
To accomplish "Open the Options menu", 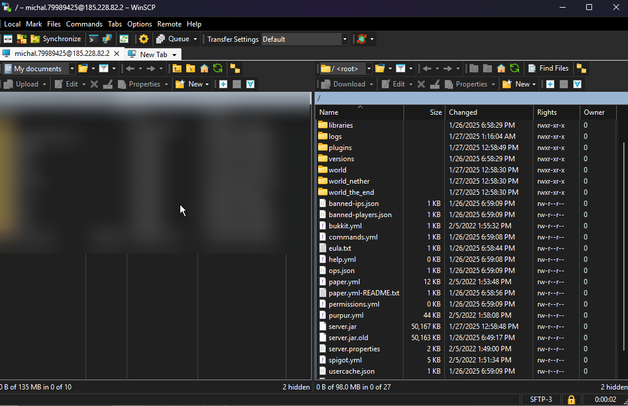I will pyautogui.click(x=140, y=24).
